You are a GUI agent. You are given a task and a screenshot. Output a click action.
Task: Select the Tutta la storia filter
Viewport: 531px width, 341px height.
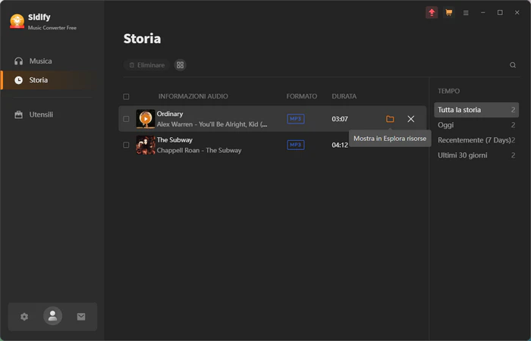pyautogui.click(x=476, y=110)
